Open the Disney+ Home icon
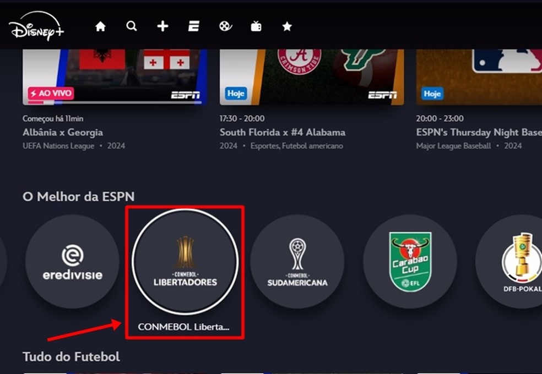This screenshot has height=374, width=542. (100, 25)
